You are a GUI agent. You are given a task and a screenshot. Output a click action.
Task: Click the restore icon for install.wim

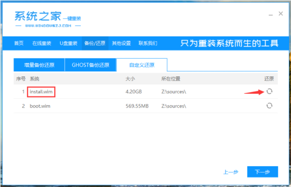coord(269,91)
